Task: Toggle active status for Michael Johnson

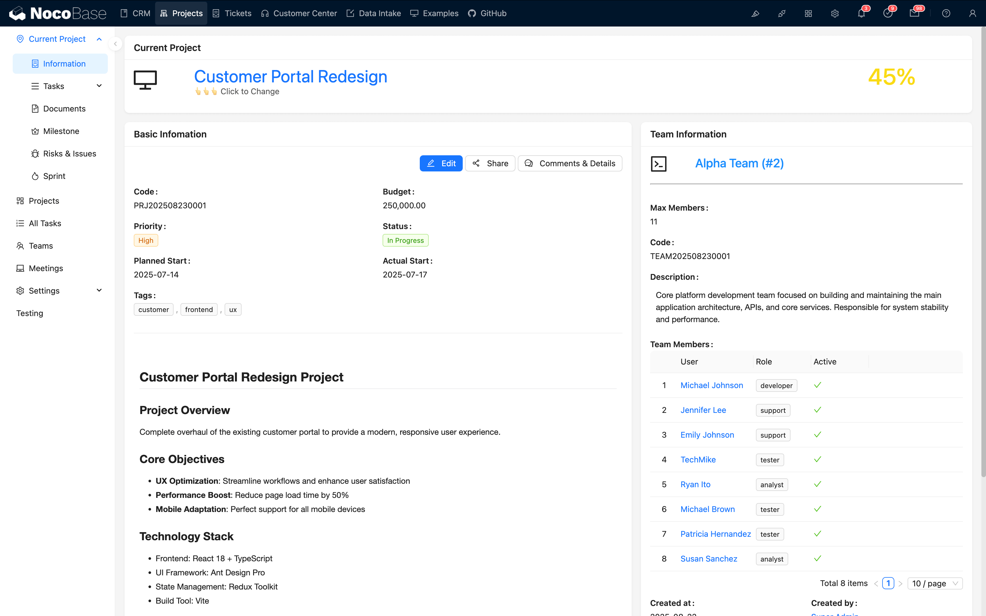Action: click(817, 385)
